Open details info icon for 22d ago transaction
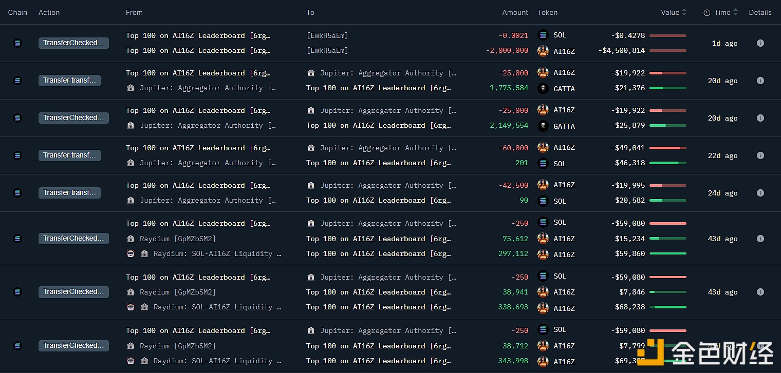 pos(760,155)
